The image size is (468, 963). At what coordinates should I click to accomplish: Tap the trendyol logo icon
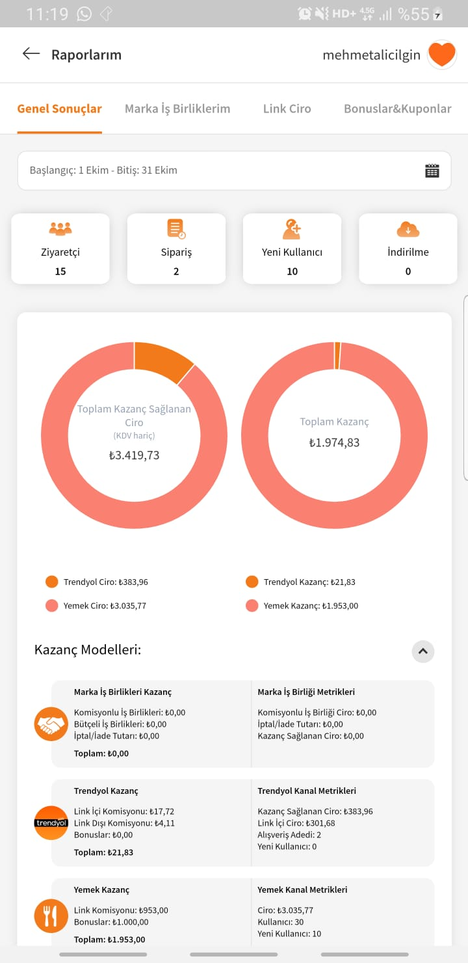click(51, 822)
